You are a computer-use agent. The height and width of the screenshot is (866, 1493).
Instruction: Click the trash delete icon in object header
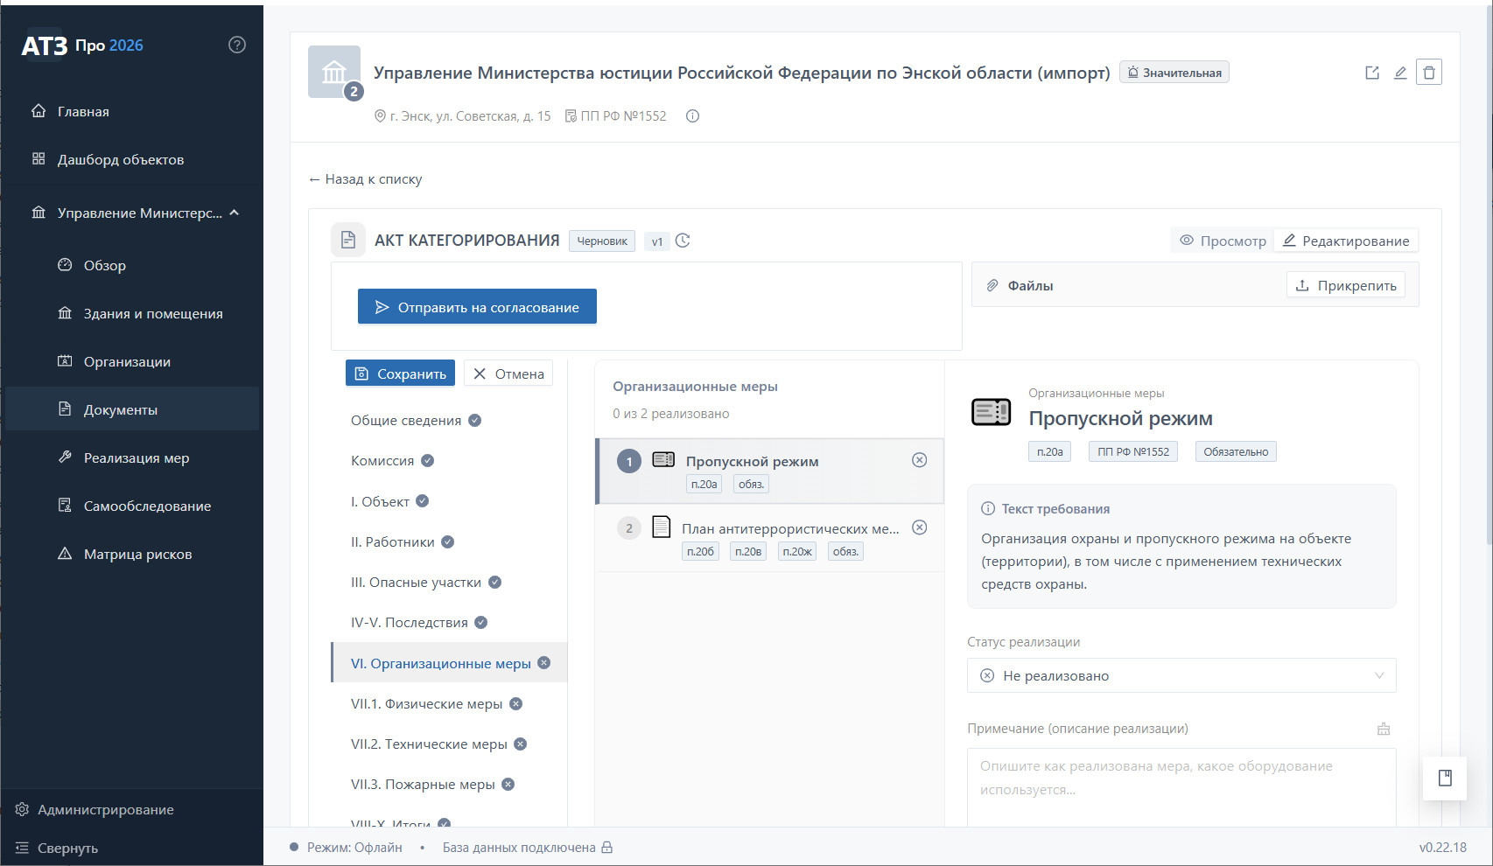(x=1429, y=73)
